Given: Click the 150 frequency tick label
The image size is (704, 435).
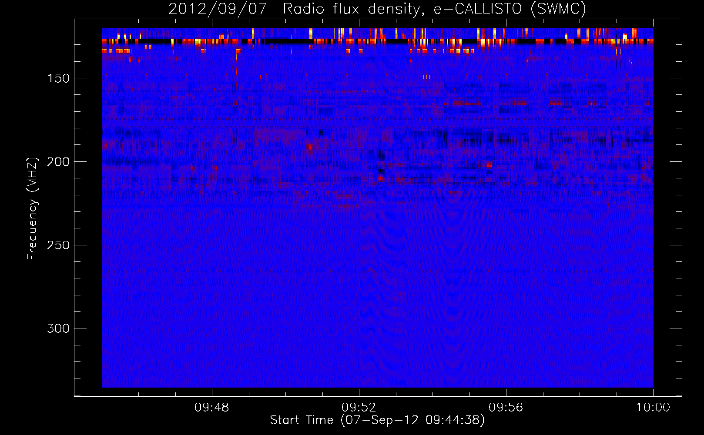Looking at the screenshot, I should click(x=58, y=78).
